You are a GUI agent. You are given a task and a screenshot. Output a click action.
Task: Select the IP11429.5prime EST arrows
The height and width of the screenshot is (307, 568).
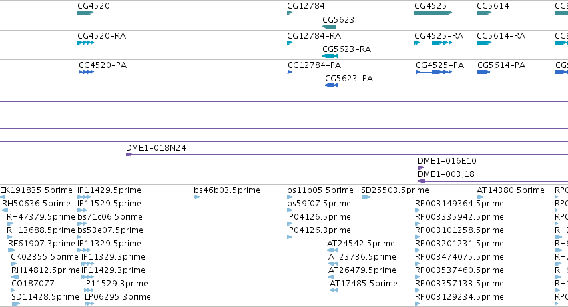pos(84,197)
